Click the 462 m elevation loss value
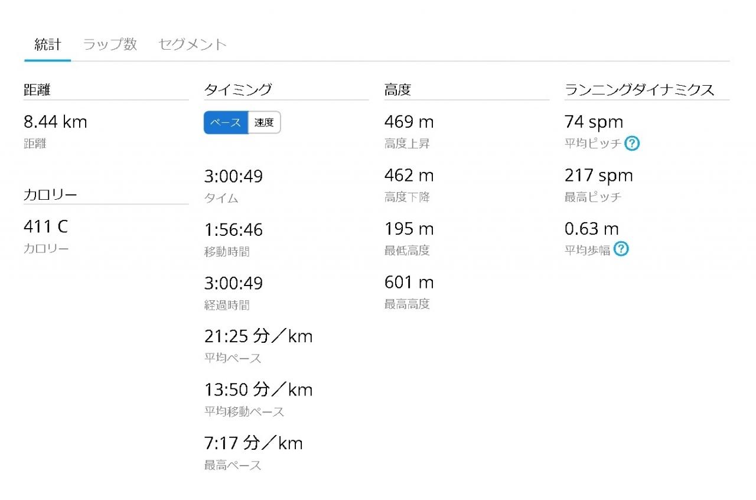 [409, 176]
